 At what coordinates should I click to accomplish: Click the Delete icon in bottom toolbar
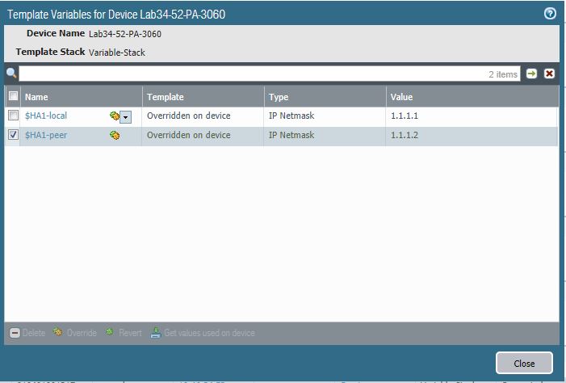15,333
